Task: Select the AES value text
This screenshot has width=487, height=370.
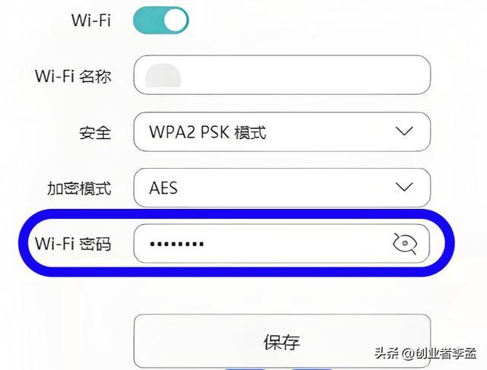Action: pyautogui.click(x=164, y=188)
